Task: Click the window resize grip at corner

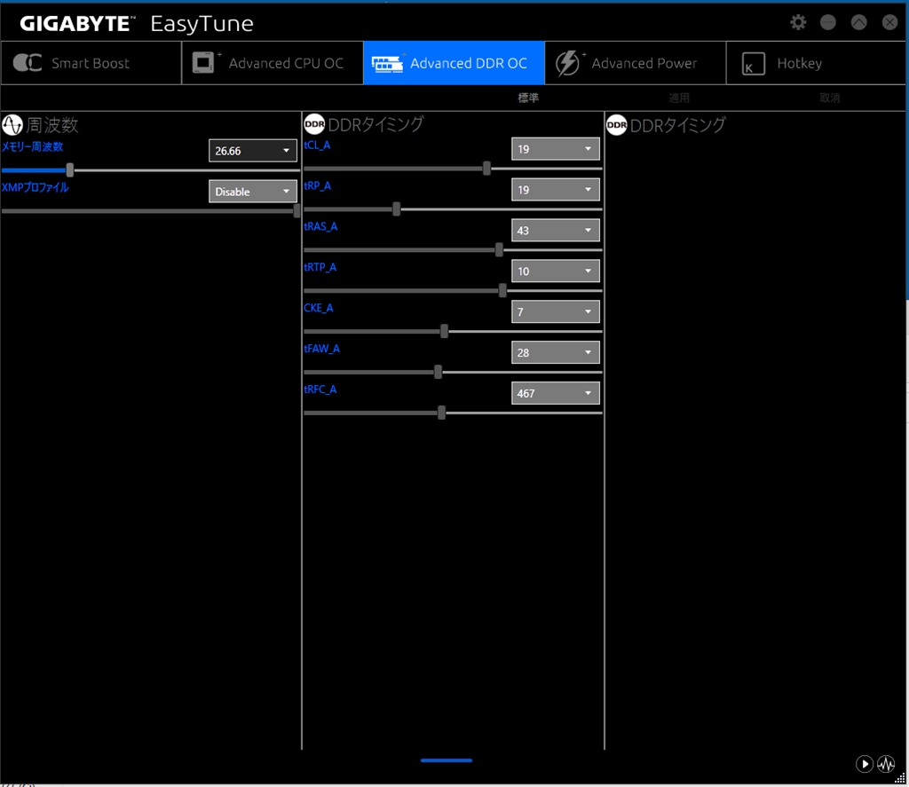Action: click(900, 778)
